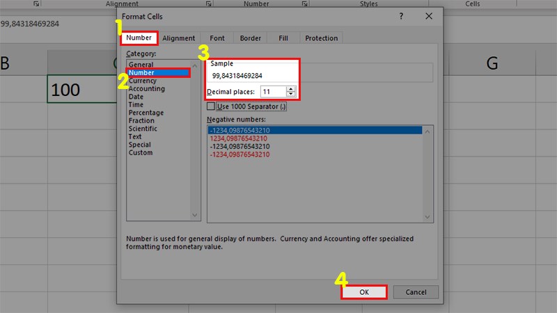Select red 1234,09876543210 negative format
The image size is (557, 313).
pyautogui.click(x=240, y=138)
